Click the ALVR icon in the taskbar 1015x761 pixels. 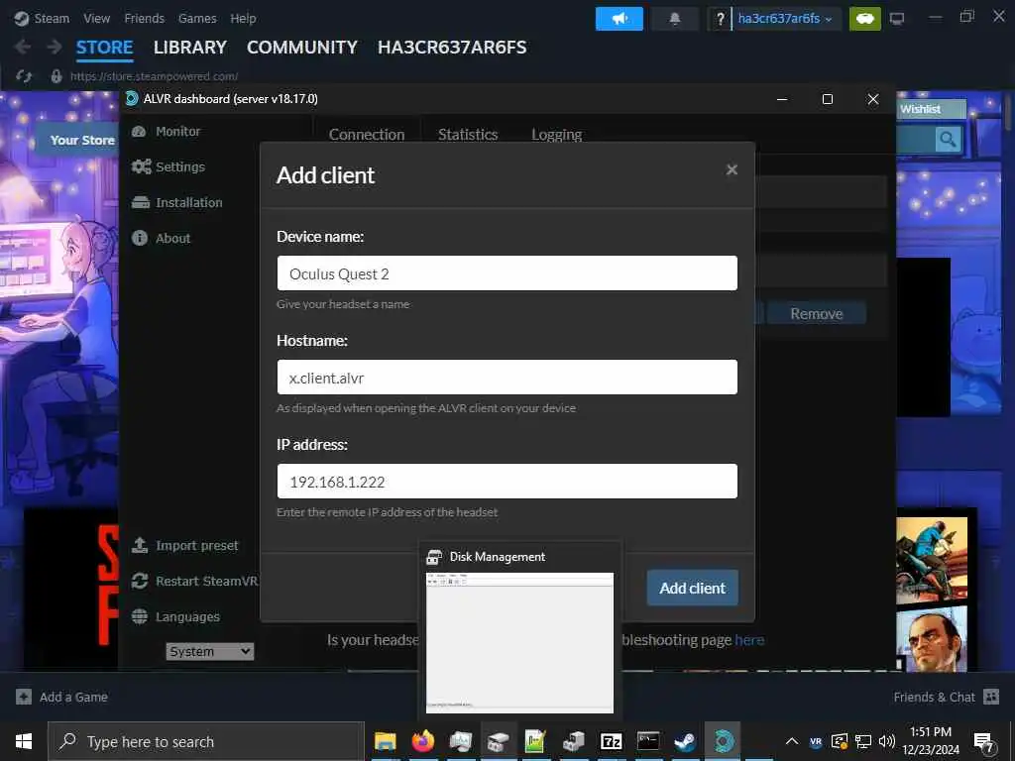pyautogui.click(x=723, y=741)
